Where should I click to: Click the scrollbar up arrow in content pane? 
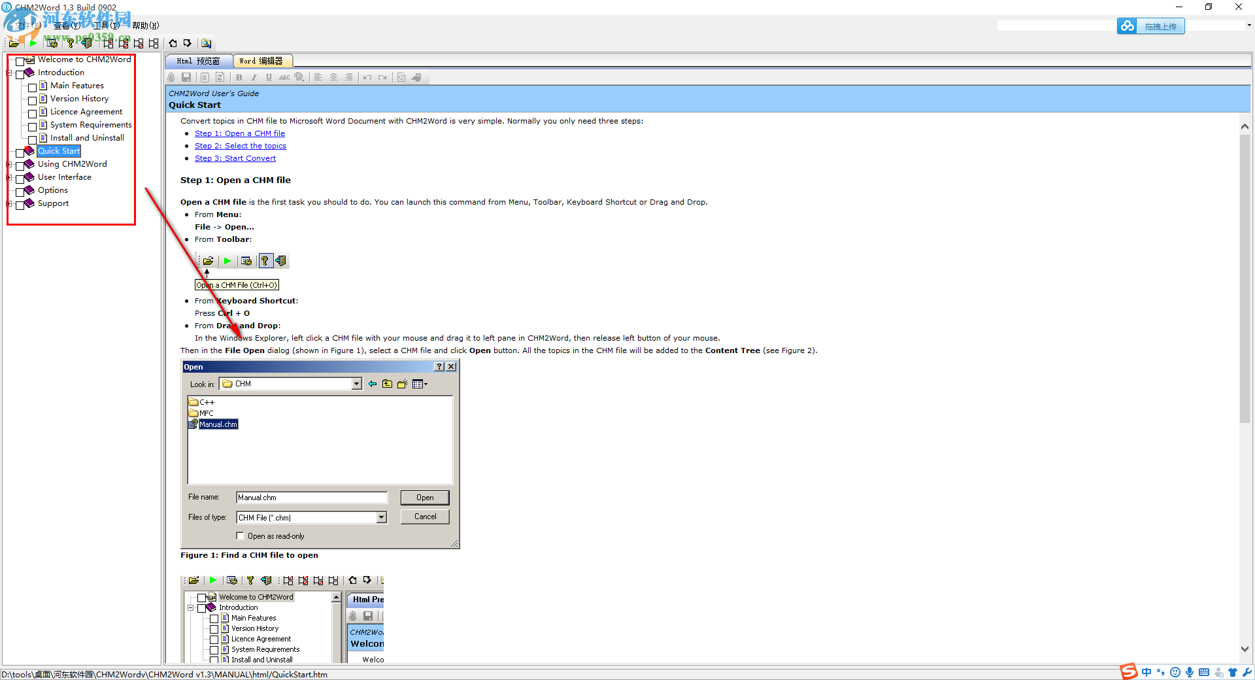tap(1245, 126)
